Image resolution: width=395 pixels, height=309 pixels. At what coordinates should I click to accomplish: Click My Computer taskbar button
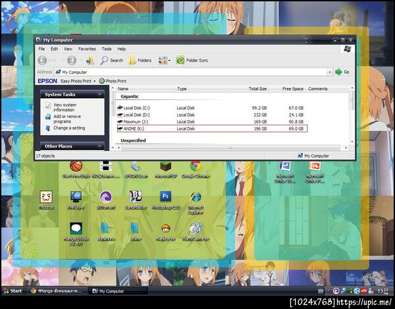pos(118,291)
